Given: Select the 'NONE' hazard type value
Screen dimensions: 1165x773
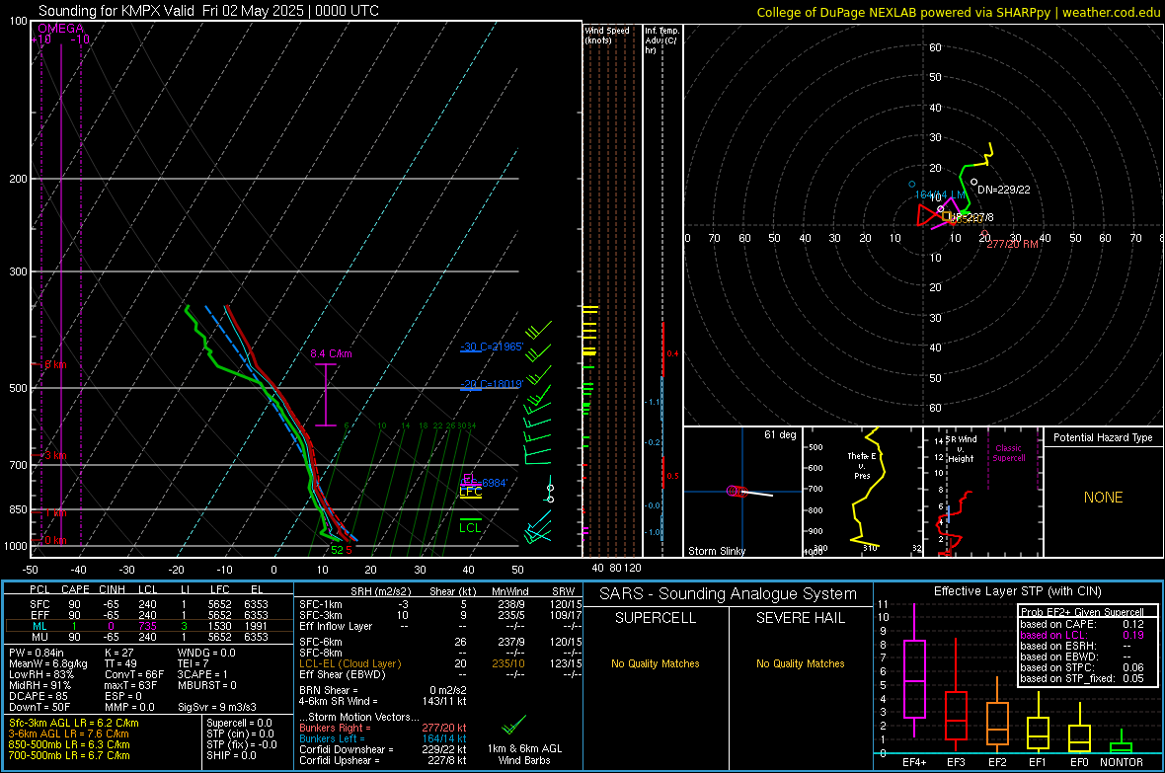Looking at the screenshot, I should click(x=1103, y=498).
